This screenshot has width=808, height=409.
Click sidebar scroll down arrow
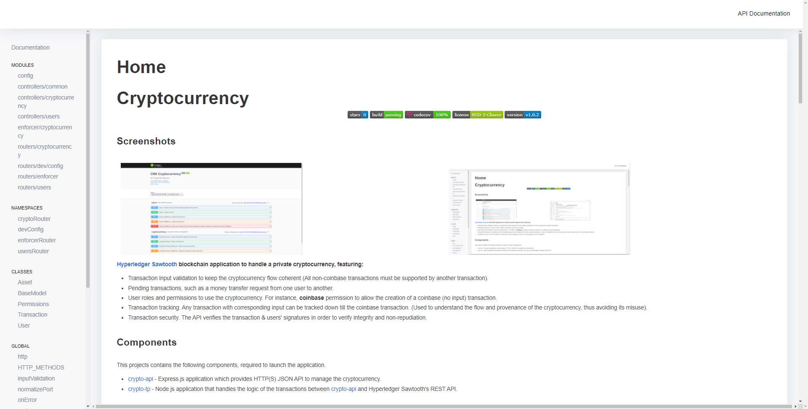coord(88,406)
